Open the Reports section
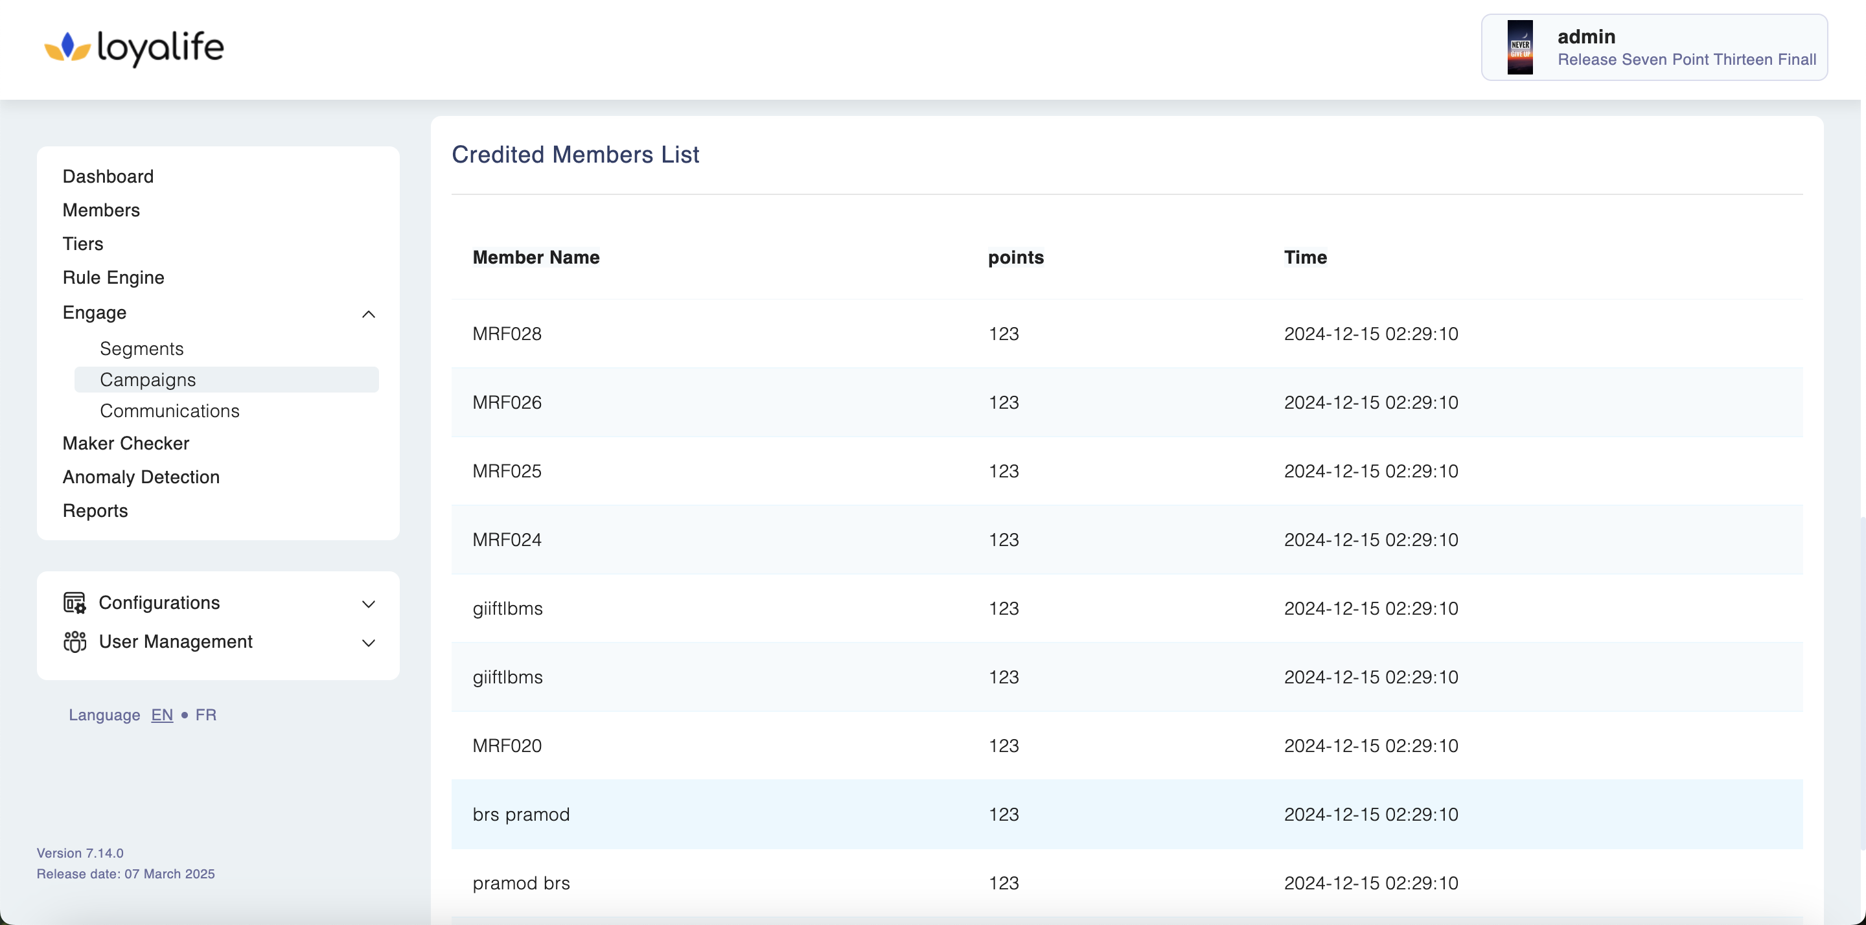 coord(95,510)
